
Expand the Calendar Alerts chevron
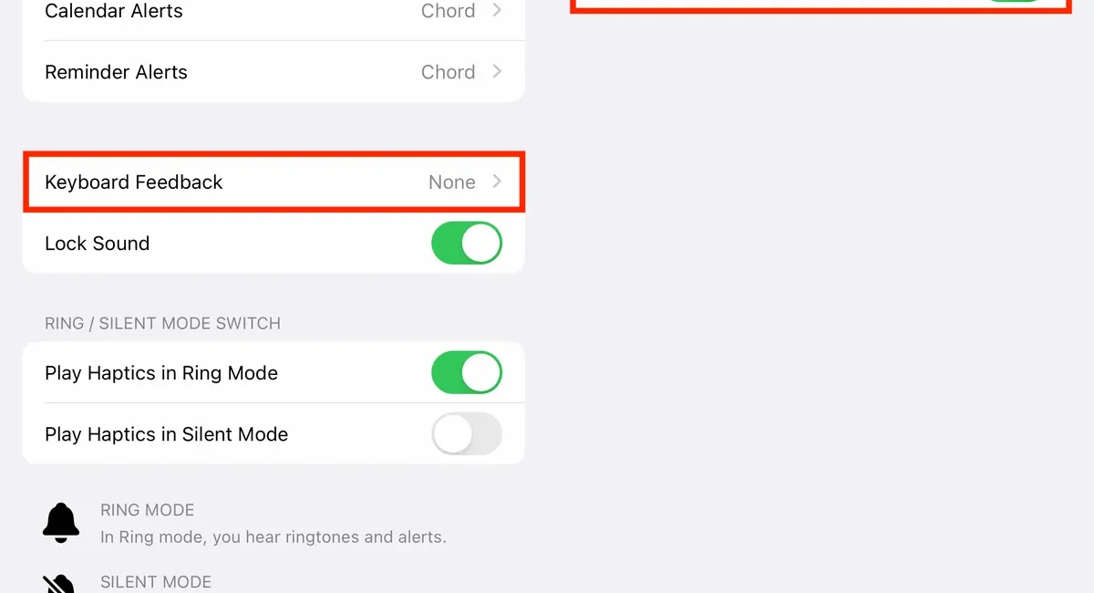point(497,11)
